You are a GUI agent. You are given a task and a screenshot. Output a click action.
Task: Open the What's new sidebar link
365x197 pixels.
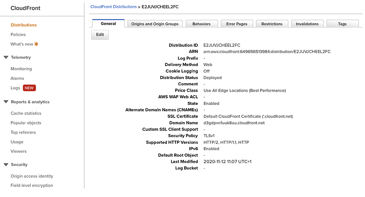pos(22,44)
